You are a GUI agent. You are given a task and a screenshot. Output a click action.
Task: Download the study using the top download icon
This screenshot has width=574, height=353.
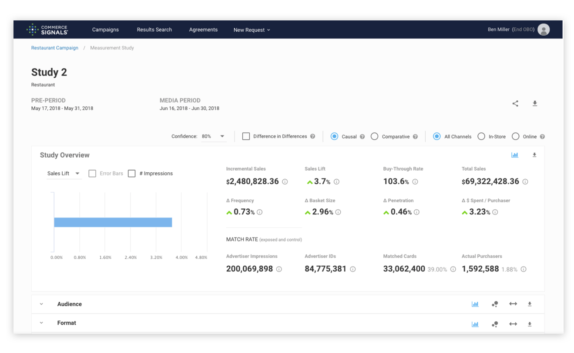[x=535, y=103]
